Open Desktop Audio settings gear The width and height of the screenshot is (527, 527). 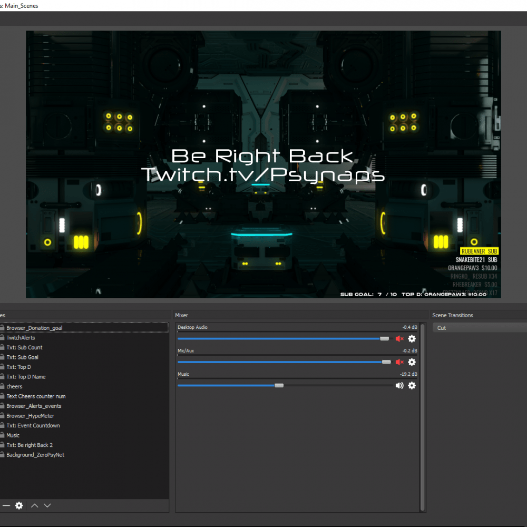[412, 339]
